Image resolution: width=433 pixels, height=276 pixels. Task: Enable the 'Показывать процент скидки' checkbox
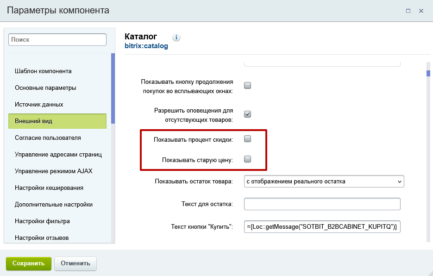(x=247, y=138)
